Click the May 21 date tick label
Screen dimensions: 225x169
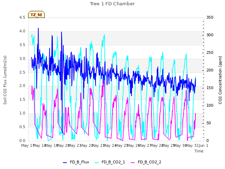[x=75, y=145]
